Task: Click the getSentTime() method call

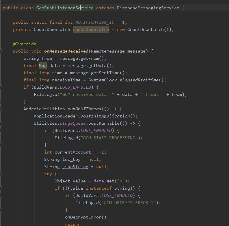Action: (108, 73)
